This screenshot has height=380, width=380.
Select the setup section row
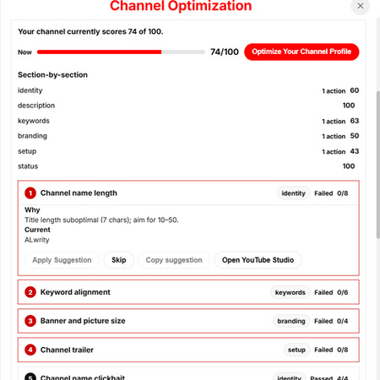click(188, 151)
